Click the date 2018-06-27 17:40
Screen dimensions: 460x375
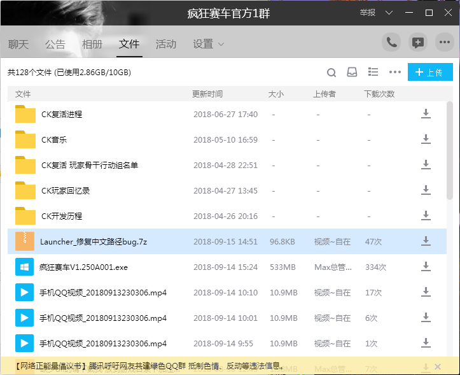(x=225, y=114)
